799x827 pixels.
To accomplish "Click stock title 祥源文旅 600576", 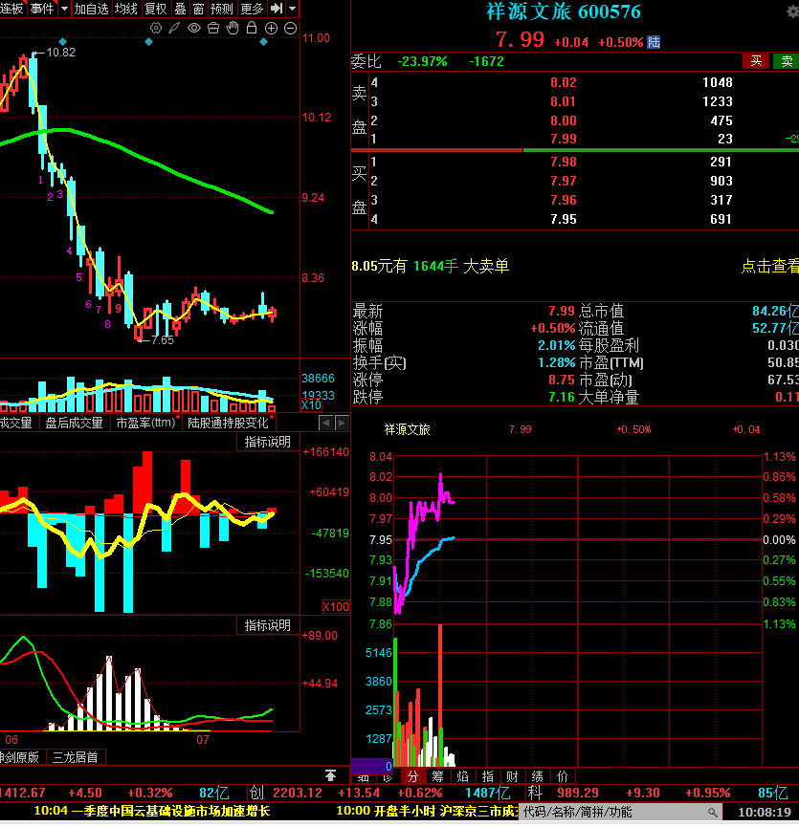I will pos(563,12).
